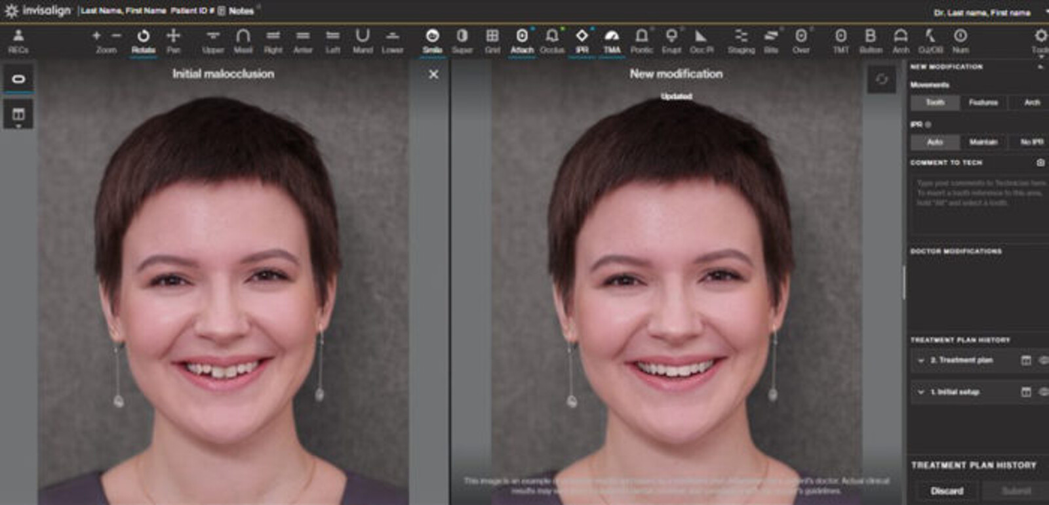This screenshot has height=505, width=1049.
Task: Collapse the New Modification panel
Action: coord(1040,67)
